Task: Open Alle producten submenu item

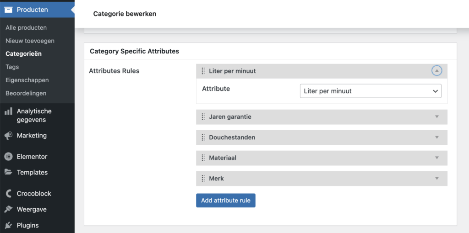Action: coord(26,28)
